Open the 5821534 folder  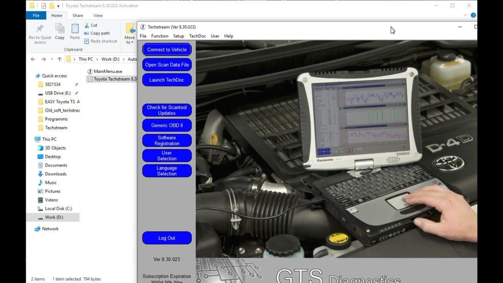click(53, 85)
